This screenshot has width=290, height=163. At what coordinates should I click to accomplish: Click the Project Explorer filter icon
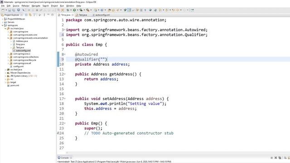tap(34, 15)
